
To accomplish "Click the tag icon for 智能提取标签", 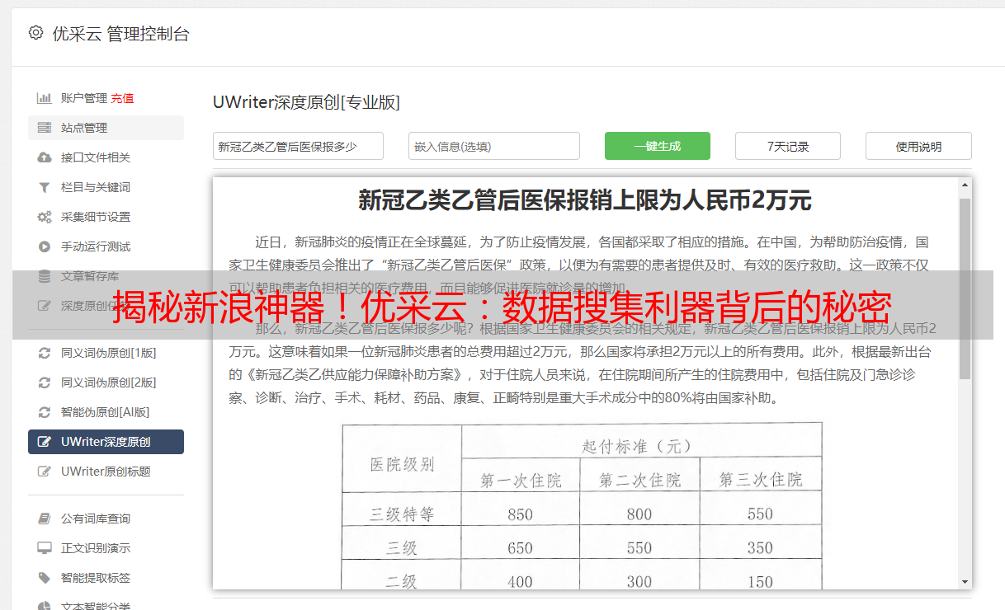I will click(x=45, y=578).
